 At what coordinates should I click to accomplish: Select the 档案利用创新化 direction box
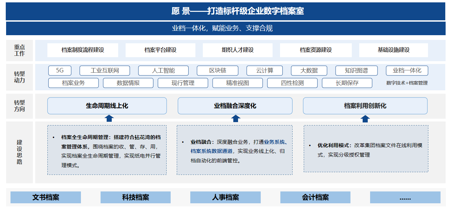(x=365, y=106)
